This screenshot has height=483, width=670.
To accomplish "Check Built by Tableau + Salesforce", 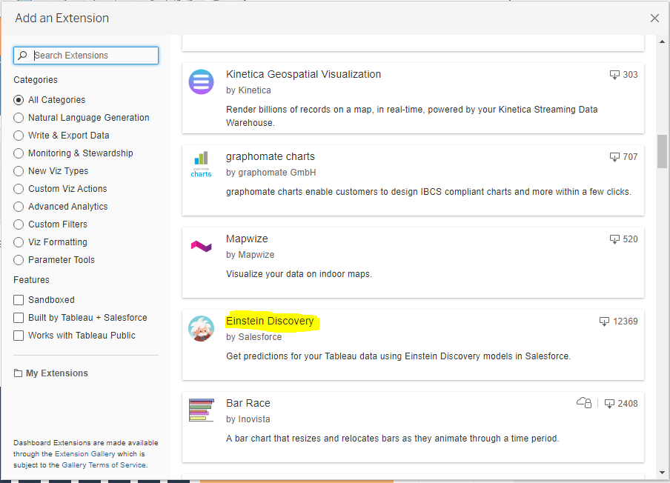I will [19, 318].
